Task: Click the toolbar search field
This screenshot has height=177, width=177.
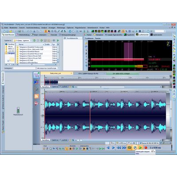Action: [160, 31]
